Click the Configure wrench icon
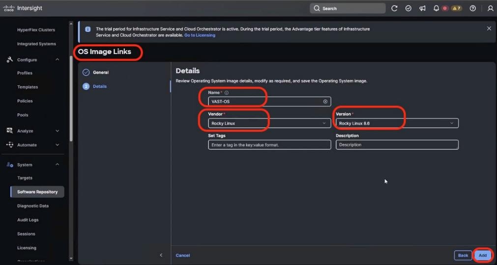 (x=10, y=59)
